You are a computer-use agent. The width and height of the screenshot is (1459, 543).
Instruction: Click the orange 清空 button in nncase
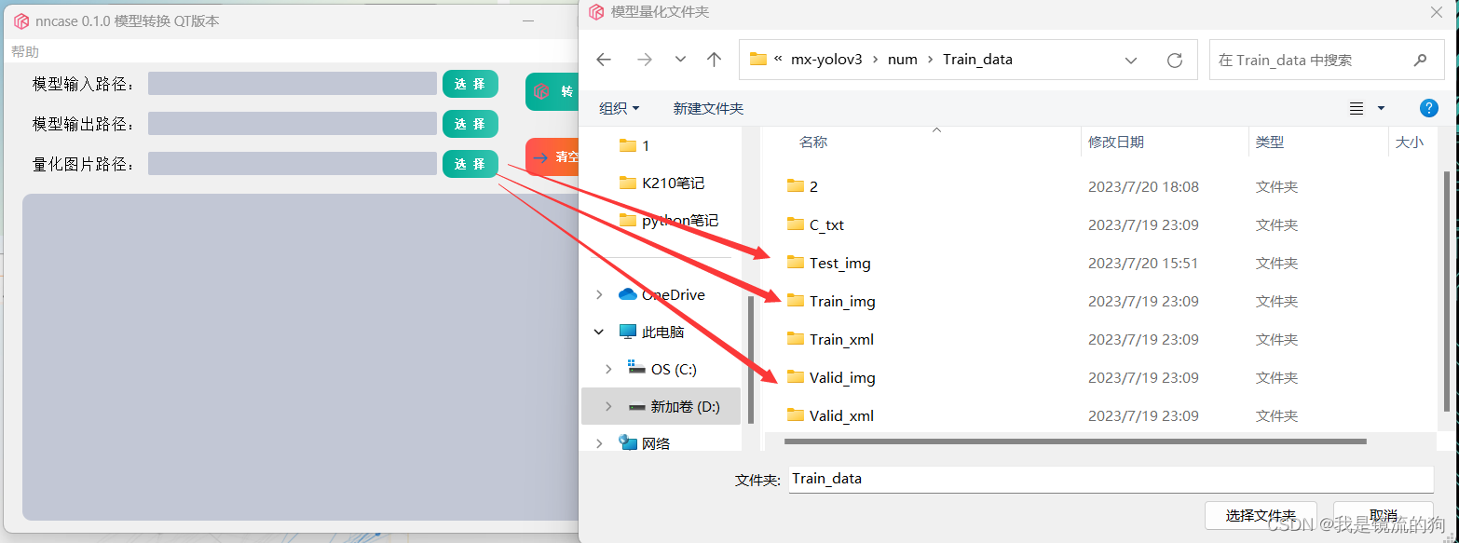pyautogui.click(x=552, y=156)
